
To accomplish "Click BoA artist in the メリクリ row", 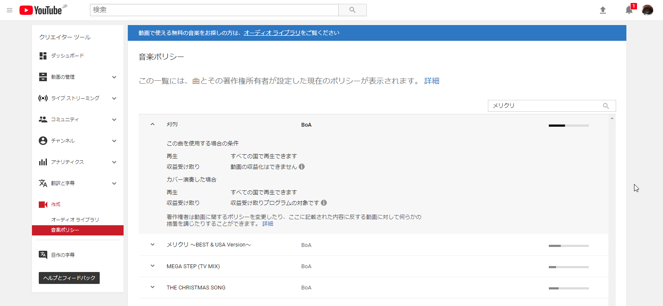I will pos(306,125).
